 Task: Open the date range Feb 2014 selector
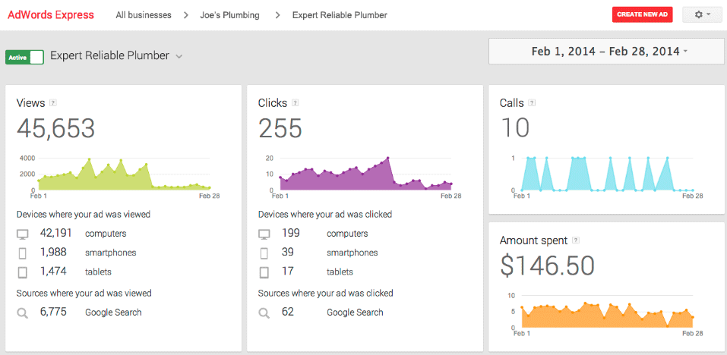[x=605, y=52]
